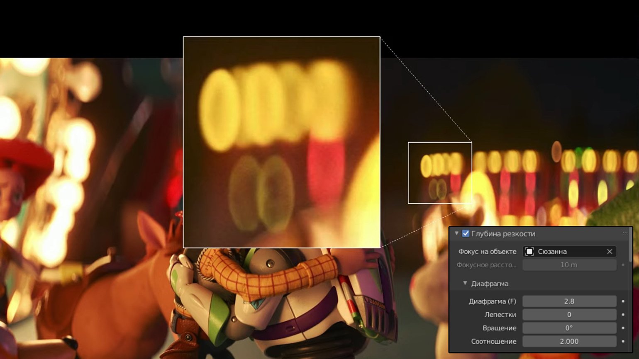Click the Вращение value field
639x359 pixels.
[x=569, y=327]
